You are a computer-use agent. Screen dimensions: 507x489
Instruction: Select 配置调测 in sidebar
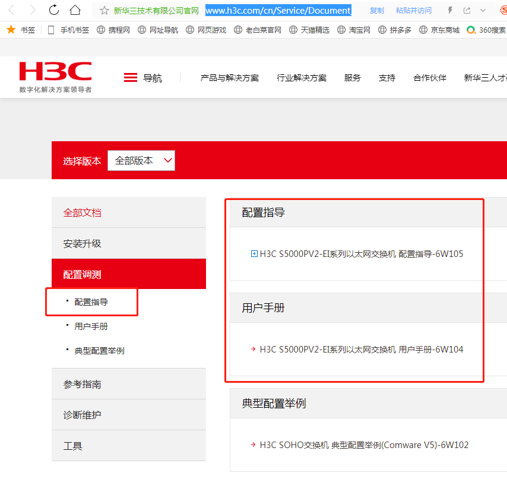(129, 274)
